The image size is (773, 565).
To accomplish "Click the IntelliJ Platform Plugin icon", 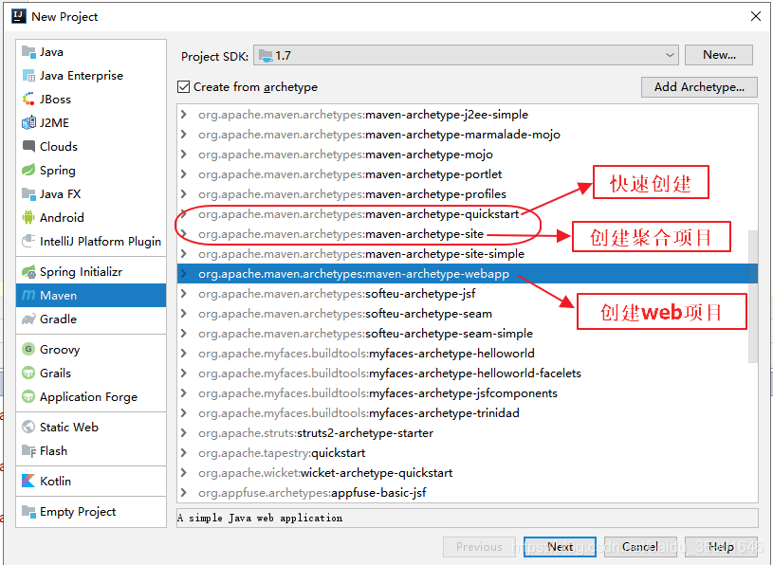I will tap(28, 241).
